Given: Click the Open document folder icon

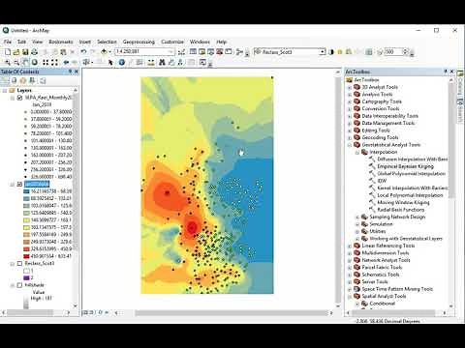Looking at the screenshot, I should (x=16, y=52).
